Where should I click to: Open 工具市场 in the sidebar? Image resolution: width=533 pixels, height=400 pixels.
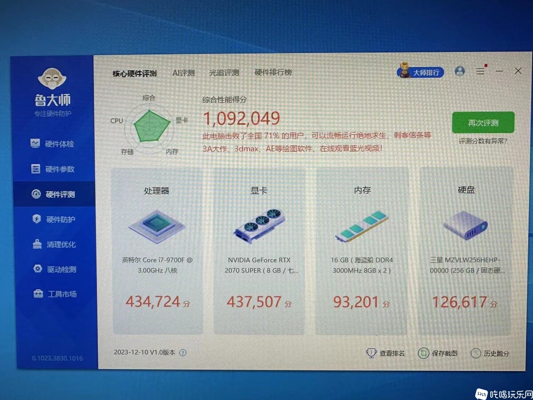click(x=55, y=294)
